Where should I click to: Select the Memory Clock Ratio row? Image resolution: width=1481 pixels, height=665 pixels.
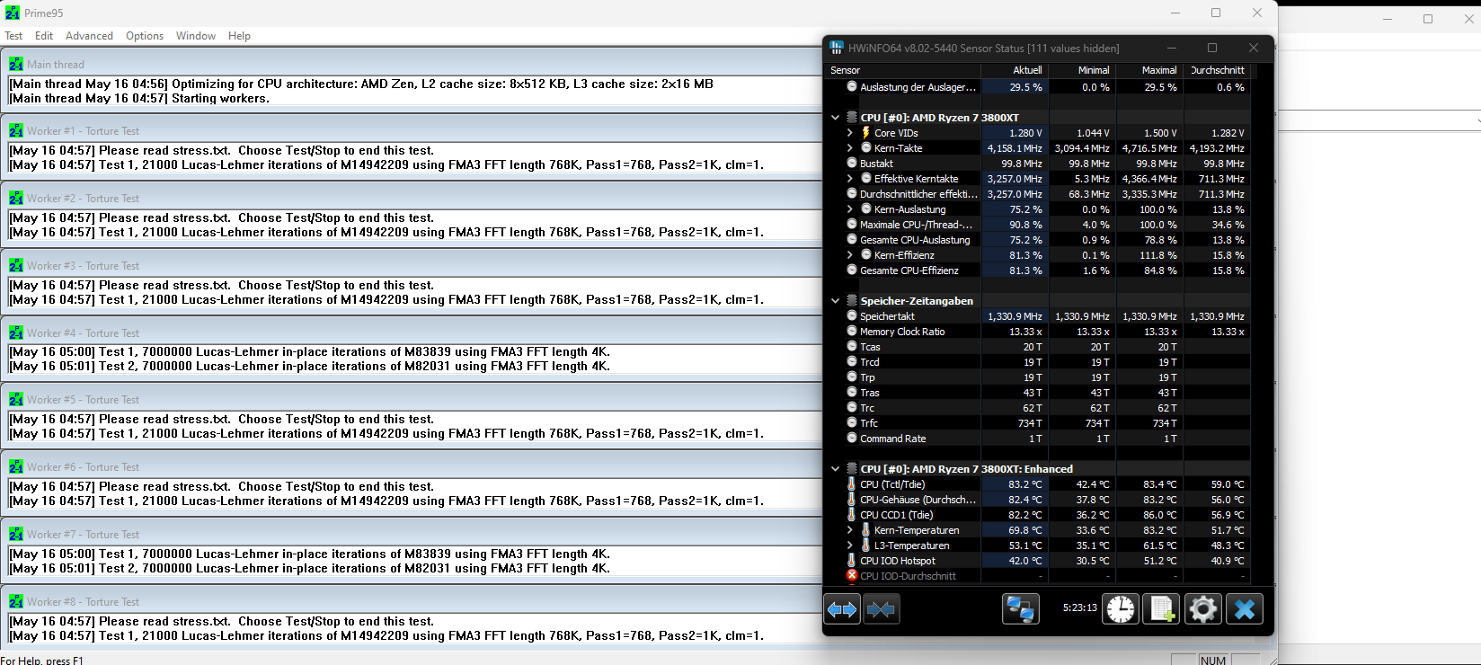(x=1038, y=332)
